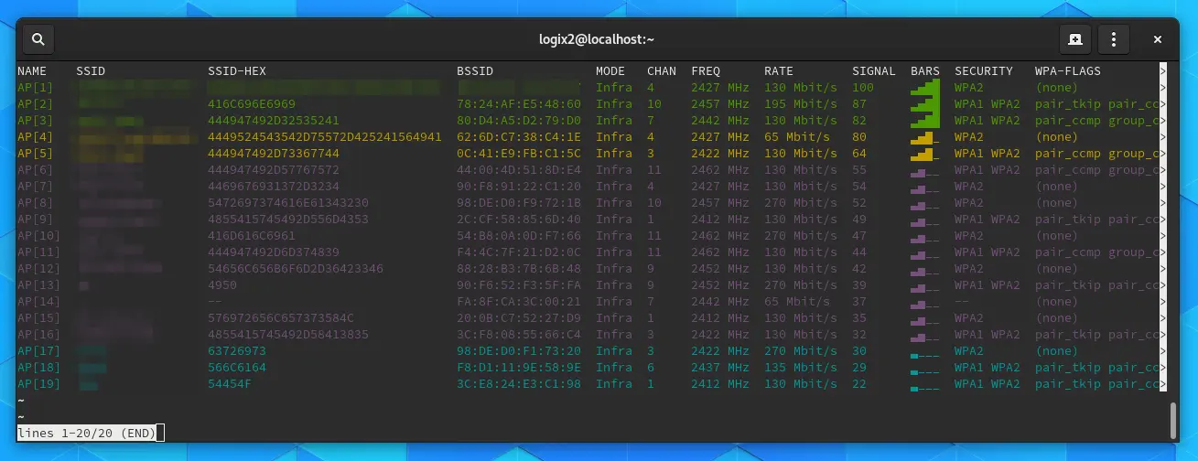Click the 195 Mbit/s rate of AP[2]
Image resolution: width=1198 pixels, height=461 pixels.
(801, 104)
